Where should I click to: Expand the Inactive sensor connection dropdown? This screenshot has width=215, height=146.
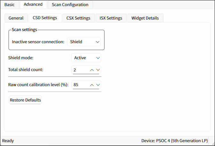click(84, 42)
